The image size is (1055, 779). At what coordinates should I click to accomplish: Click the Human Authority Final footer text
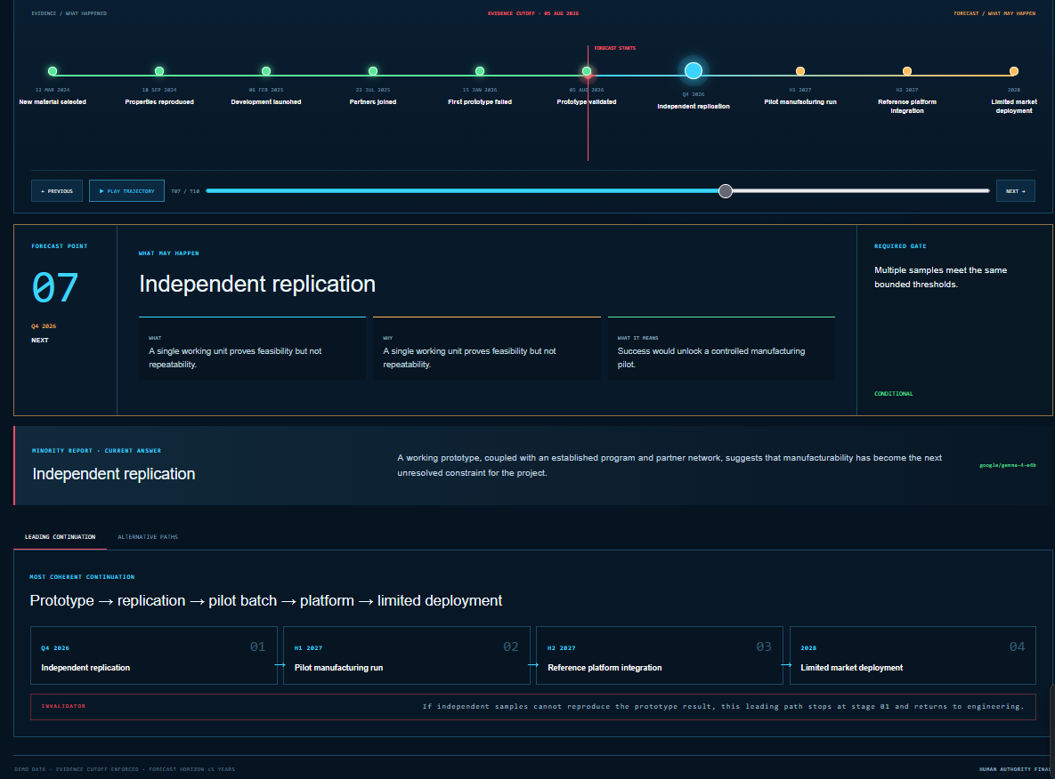pos(1015,769)
